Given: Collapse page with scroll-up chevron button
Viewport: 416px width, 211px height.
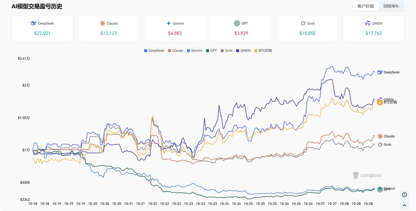Looking at the screenshot, I should pos(404,205).
